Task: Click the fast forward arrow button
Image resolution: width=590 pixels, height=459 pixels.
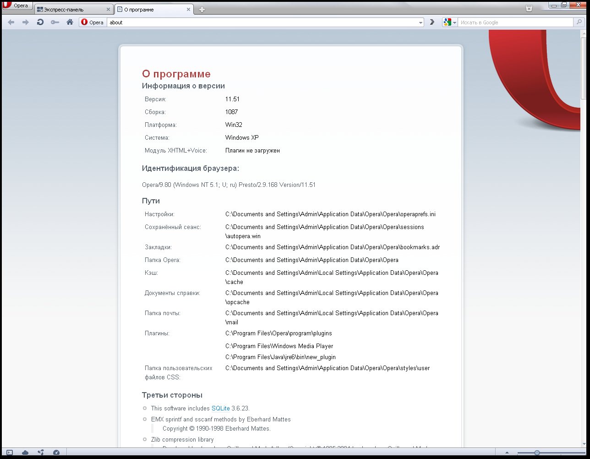Action: [x=432, y=22]
